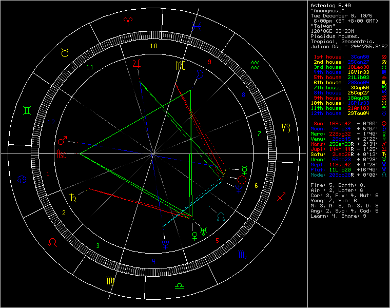Select the red Leo symbol on the zodiac ring

[x=52, y=242]
